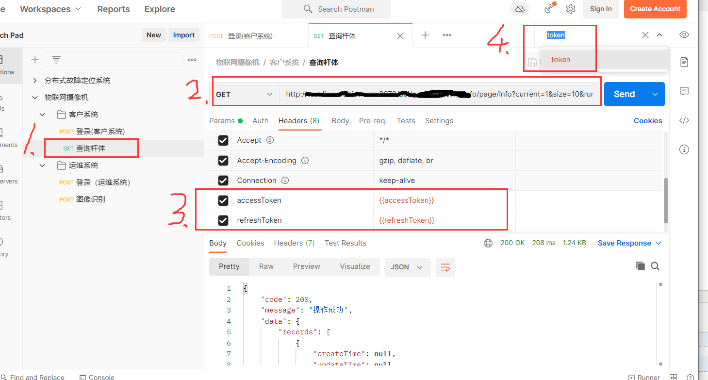Copy the response body with copy icon
The image size is (708, 380).
641,266
